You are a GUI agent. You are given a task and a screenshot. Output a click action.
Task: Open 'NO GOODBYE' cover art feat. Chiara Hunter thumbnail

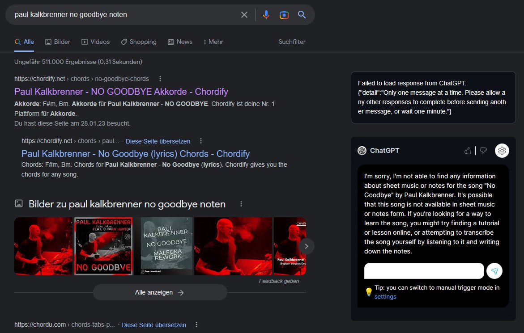(103, 246)
